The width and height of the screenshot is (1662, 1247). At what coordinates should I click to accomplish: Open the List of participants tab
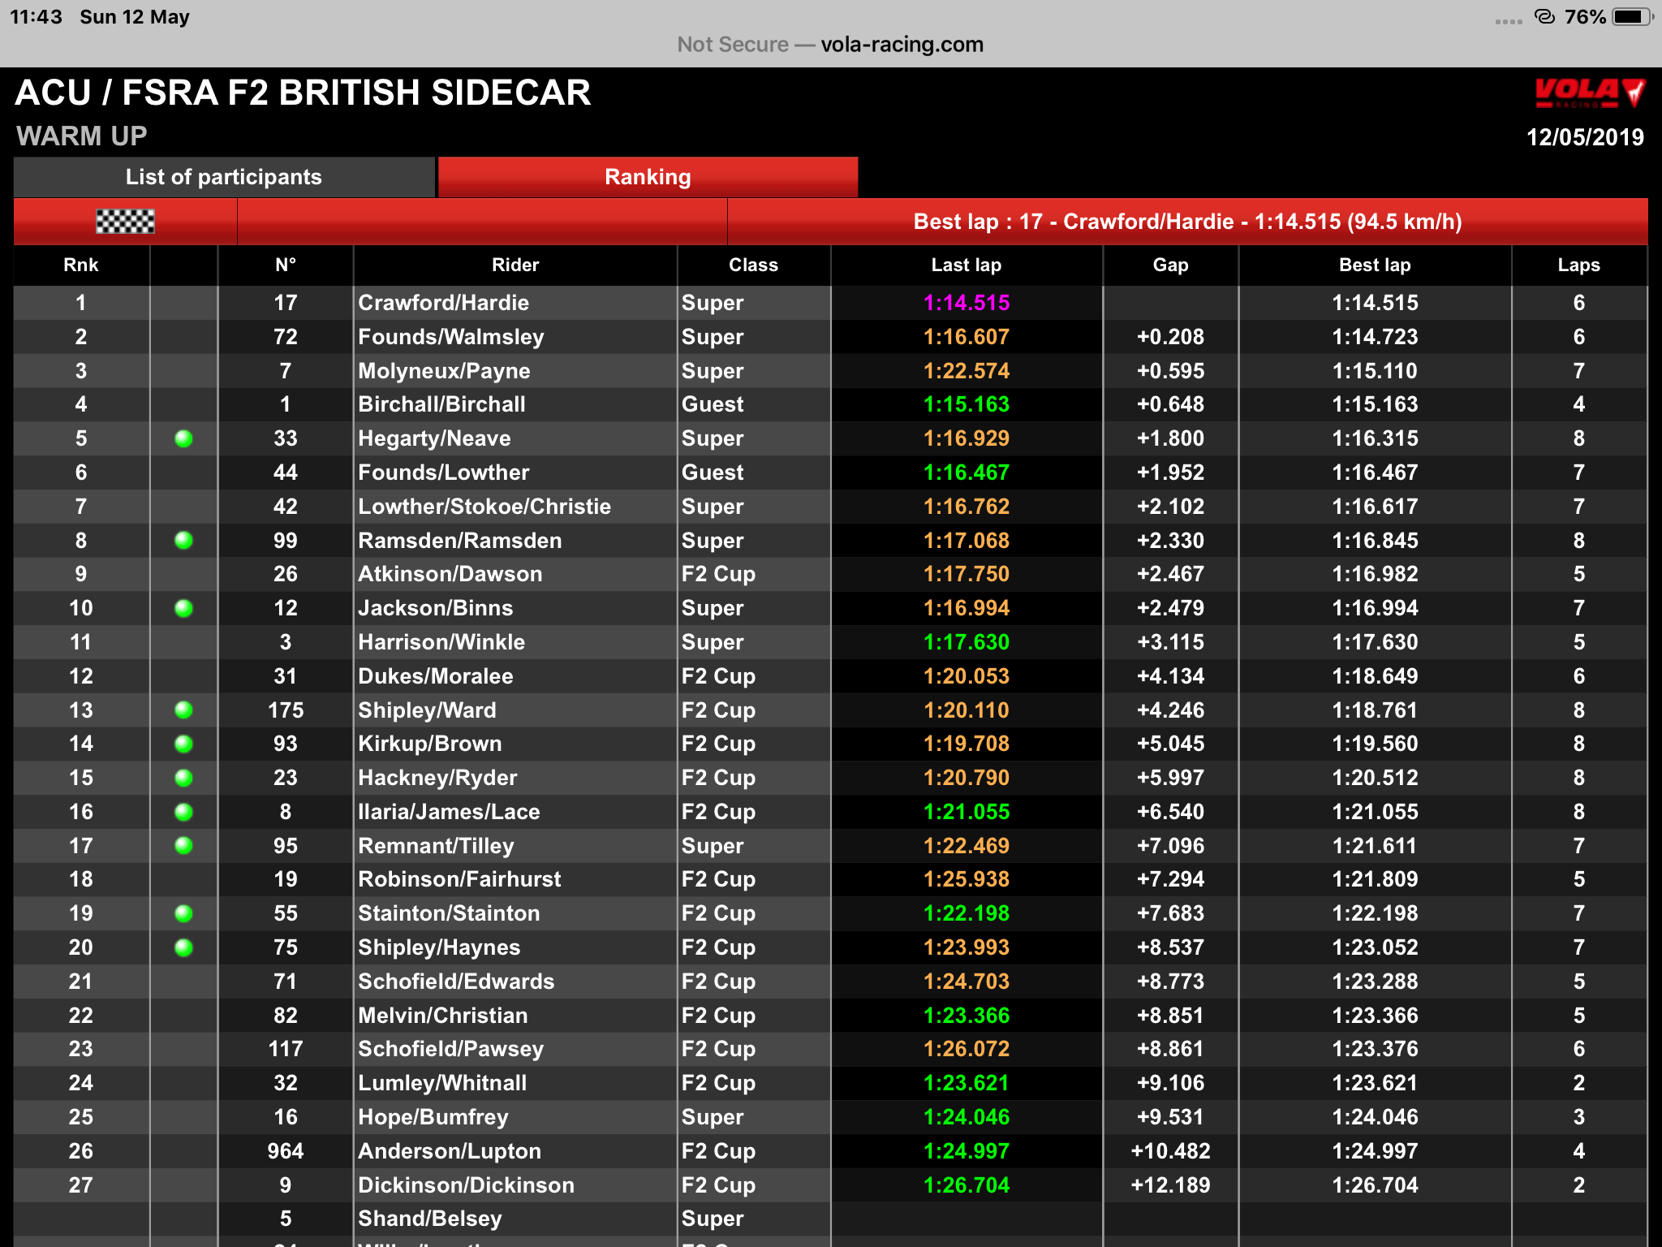[x=224, y=177]
